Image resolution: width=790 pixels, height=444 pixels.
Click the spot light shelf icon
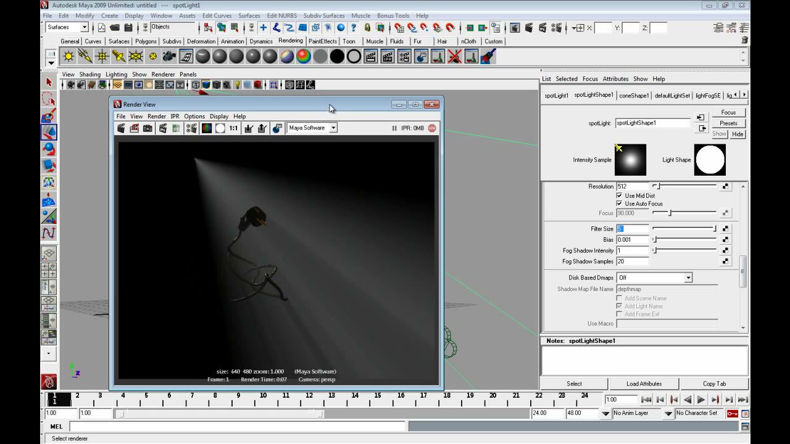[x=118, y=57]
